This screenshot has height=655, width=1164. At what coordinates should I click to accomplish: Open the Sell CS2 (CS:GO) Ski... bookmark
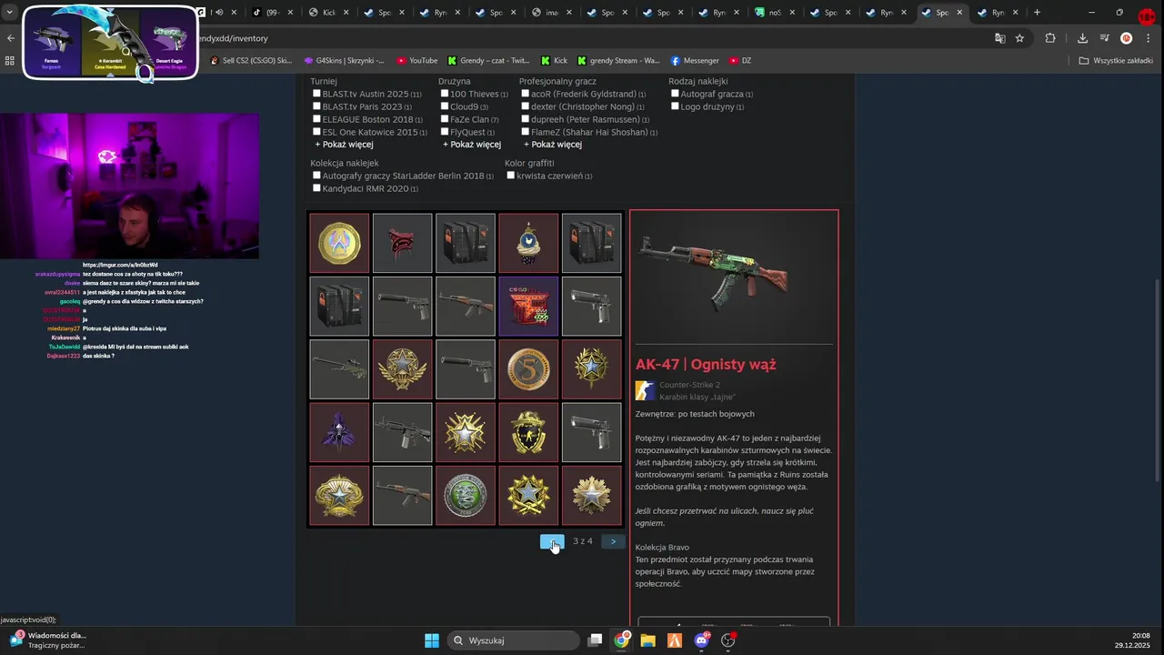[251, 61]
